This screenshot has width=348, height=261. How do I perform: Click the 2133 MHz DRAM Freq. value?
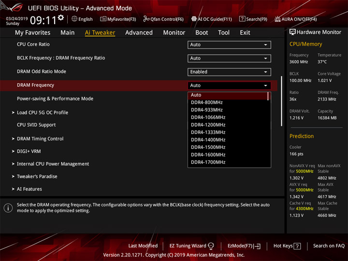(x=327, y=99)
